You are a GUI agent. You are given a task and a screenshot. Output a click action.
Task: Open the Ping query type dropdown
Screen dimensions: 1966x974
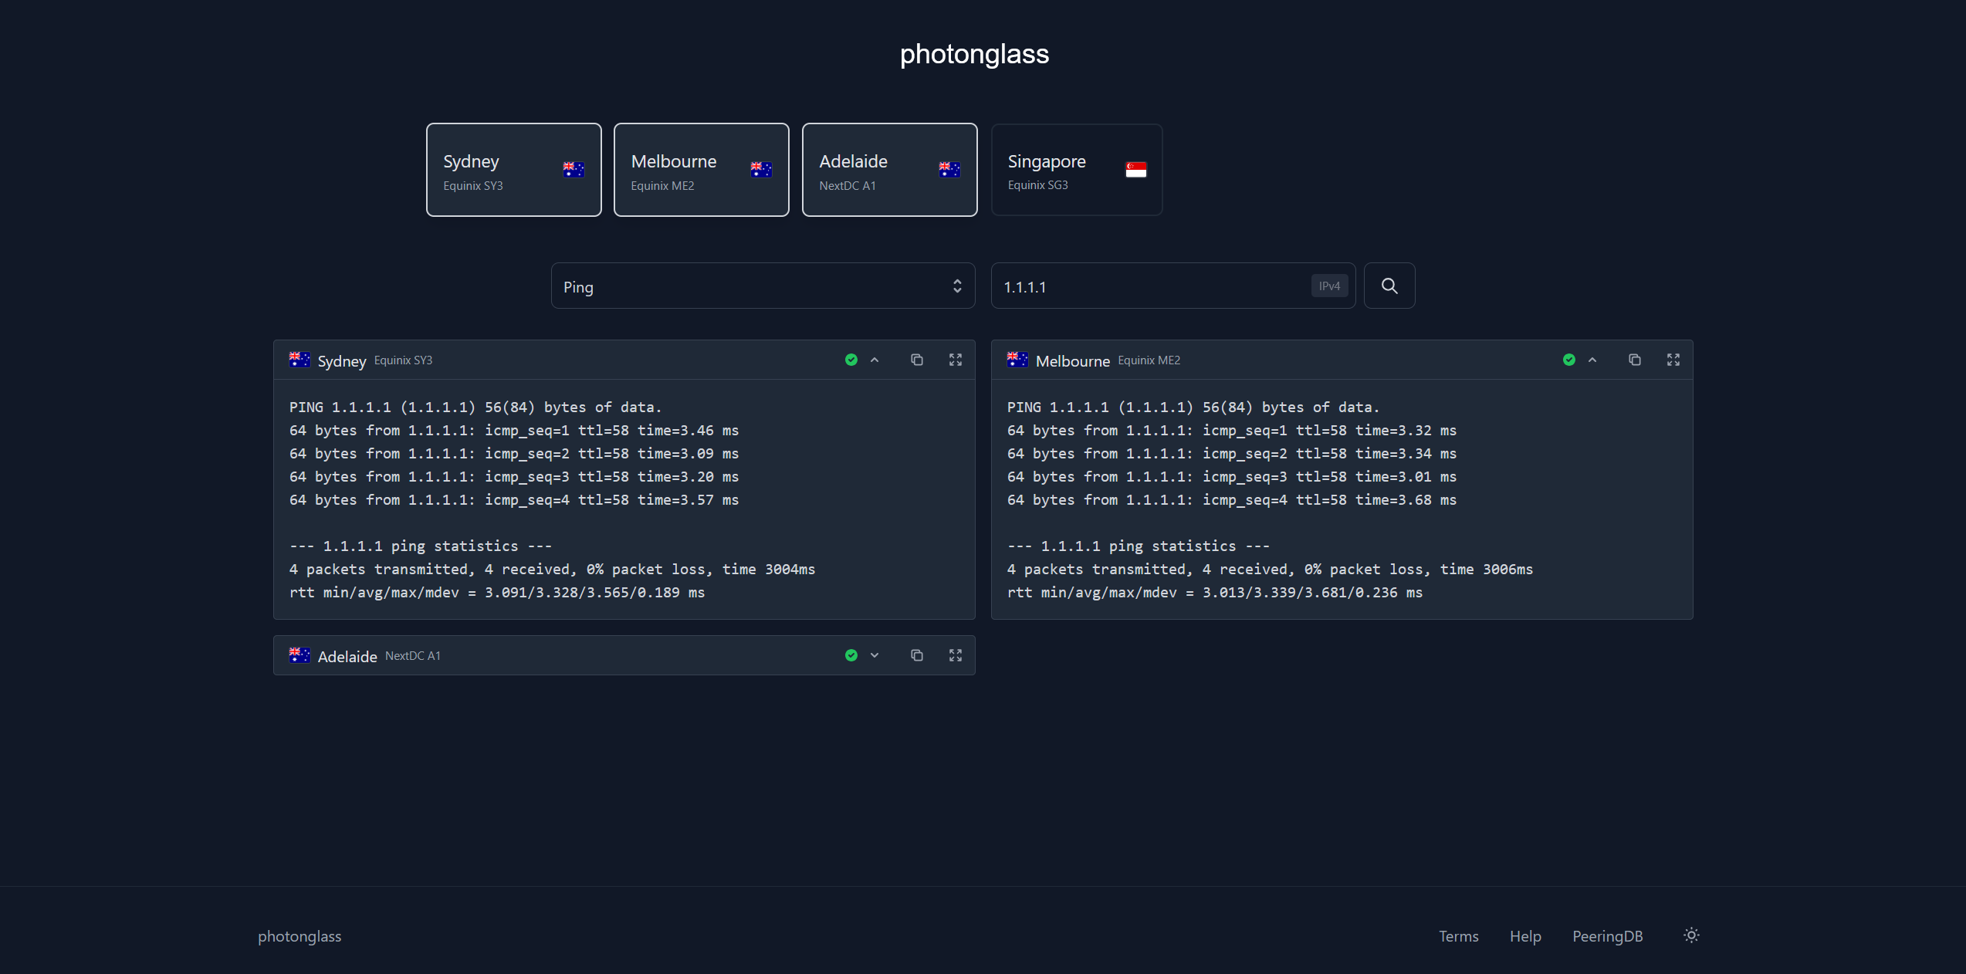(x=763, y=286)
